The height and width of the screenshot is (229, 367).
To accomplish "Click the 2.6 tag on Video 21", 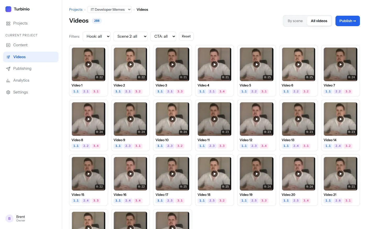I will 338,201.
